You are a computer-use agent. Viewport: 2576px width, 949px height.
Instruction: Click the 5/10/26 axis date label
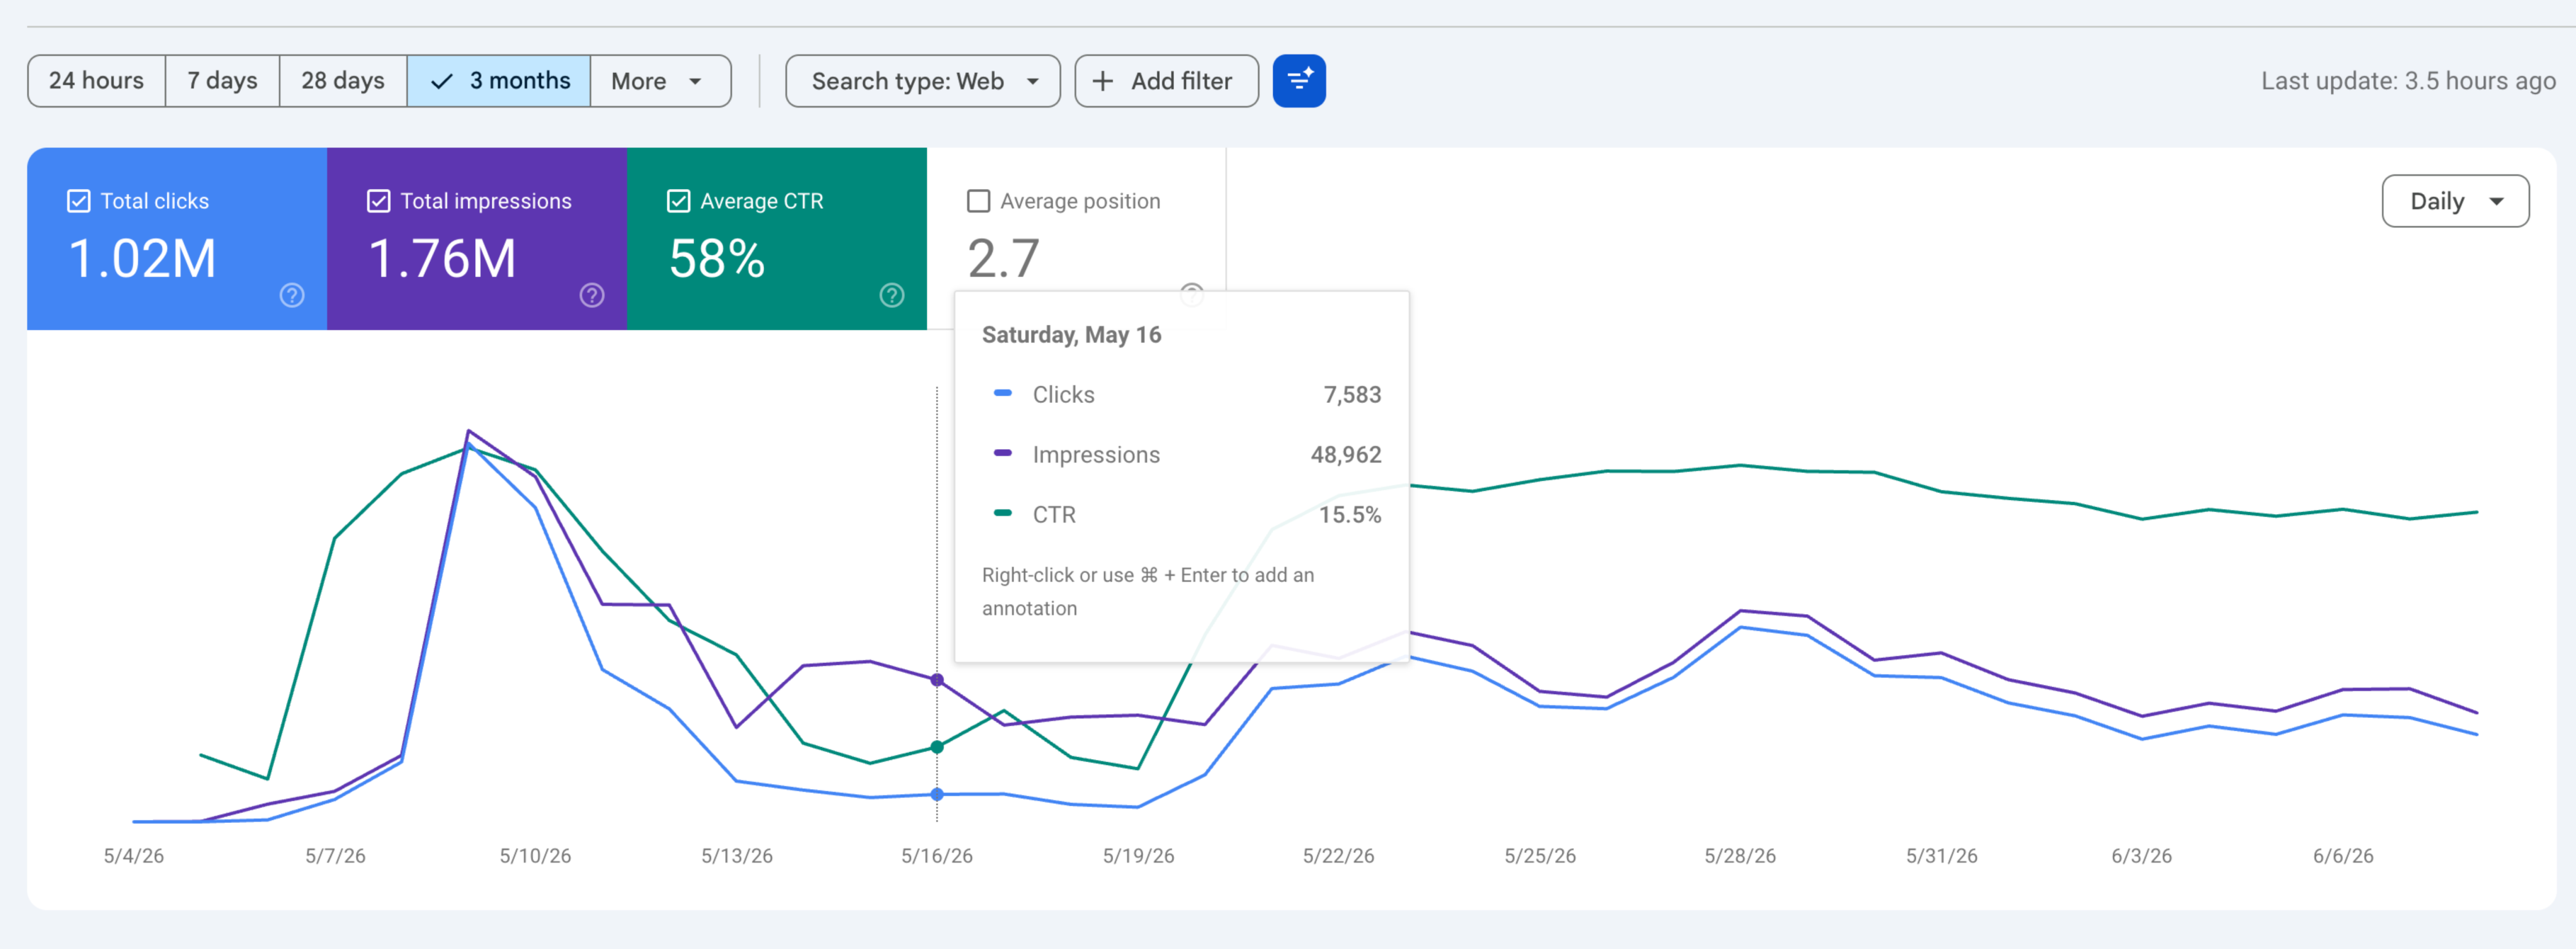tap(536, 856)
